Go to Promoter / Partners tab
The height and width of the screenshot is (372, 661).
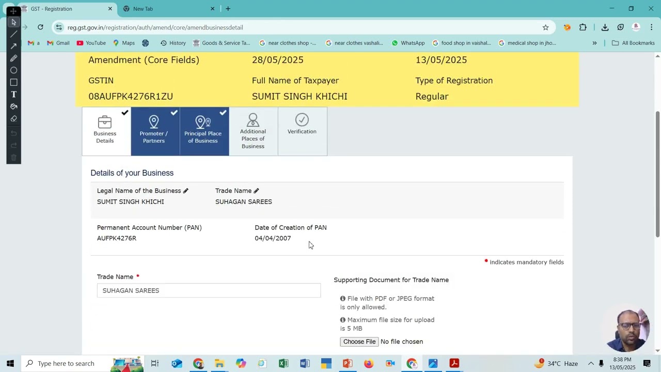(155, 131)
